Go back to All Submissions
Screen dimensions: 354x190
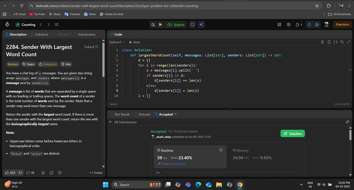[123, 122]
